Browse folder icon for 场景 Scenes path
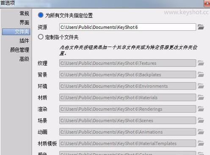 [201, 120]
